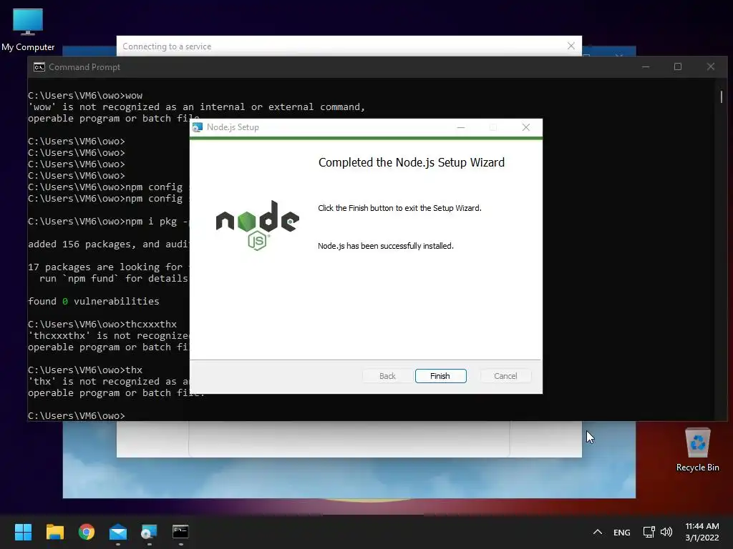Show hidden system tray icons
The width and height of the screenshot is (733, 549).
(x=598, y=532)
